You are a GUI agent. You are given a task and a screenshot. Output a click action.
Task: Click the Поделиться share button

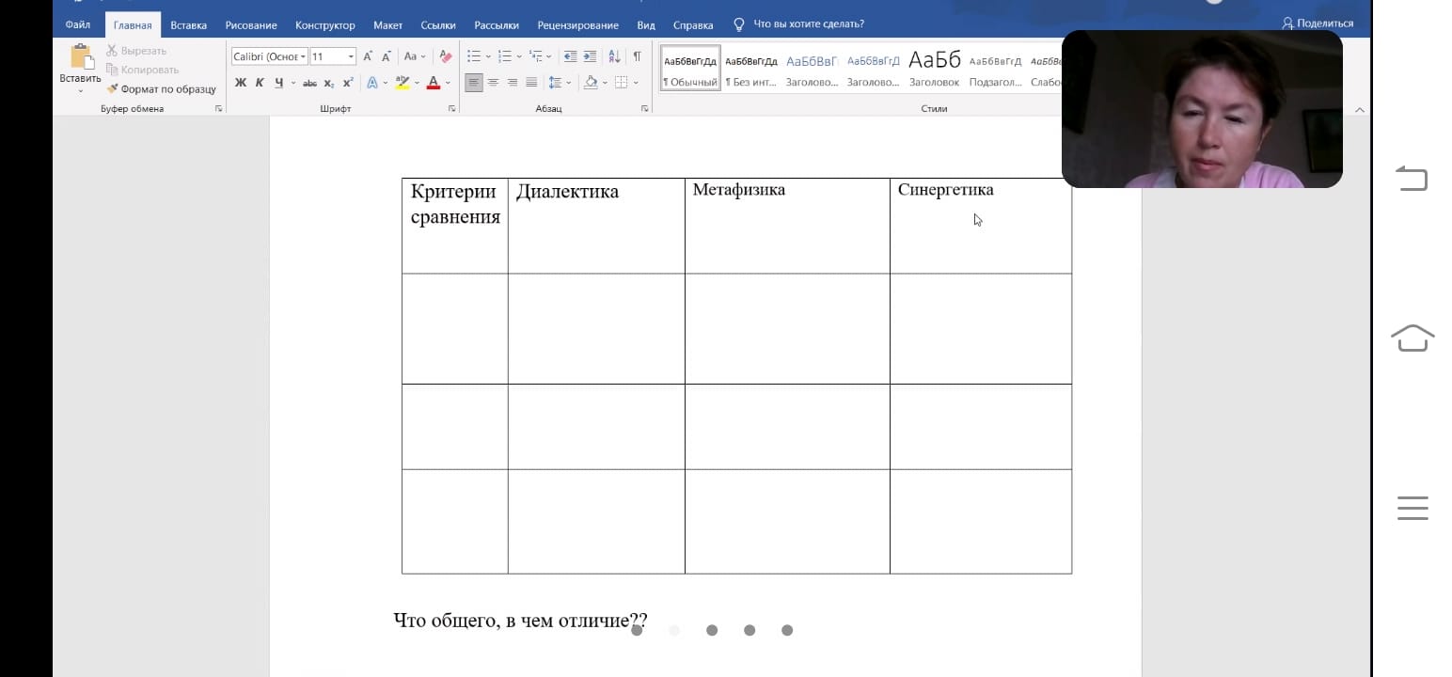tap(1318, 24)
